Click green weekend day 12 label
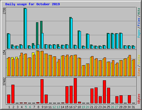This screenshot has width=142, height=110. pyautogui.click(x=54, y=107)
